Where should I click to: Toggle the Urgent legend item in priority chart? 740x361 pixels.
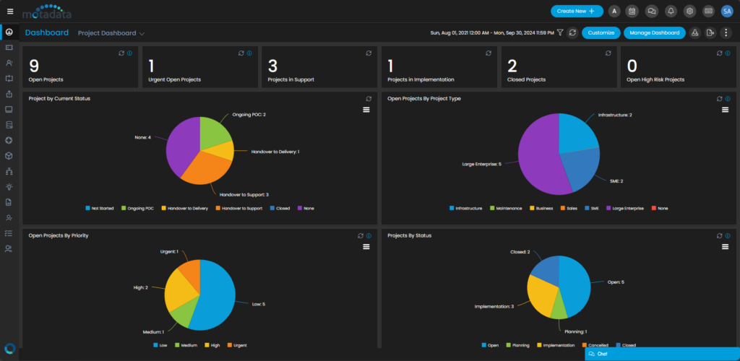[x=237, y=345]
